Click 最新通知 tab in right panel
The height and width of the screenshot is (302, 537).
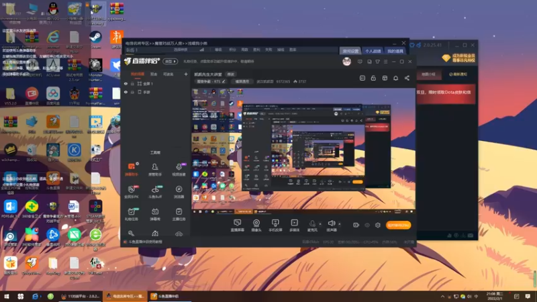pos(458,74)
